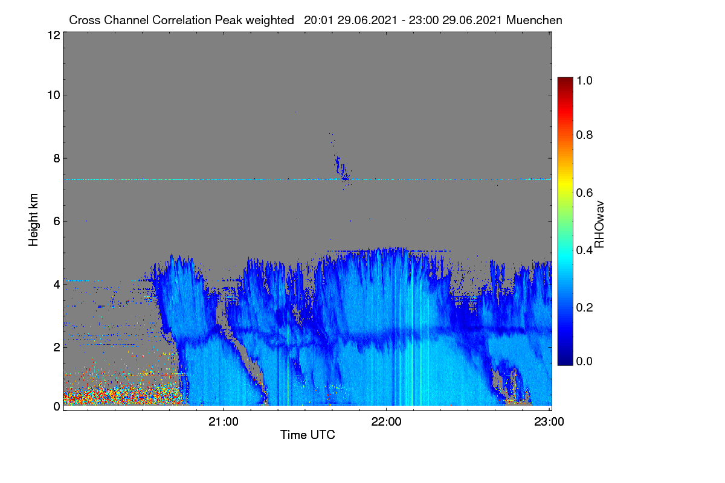Click the plot title text

click(x=315, y=20)
